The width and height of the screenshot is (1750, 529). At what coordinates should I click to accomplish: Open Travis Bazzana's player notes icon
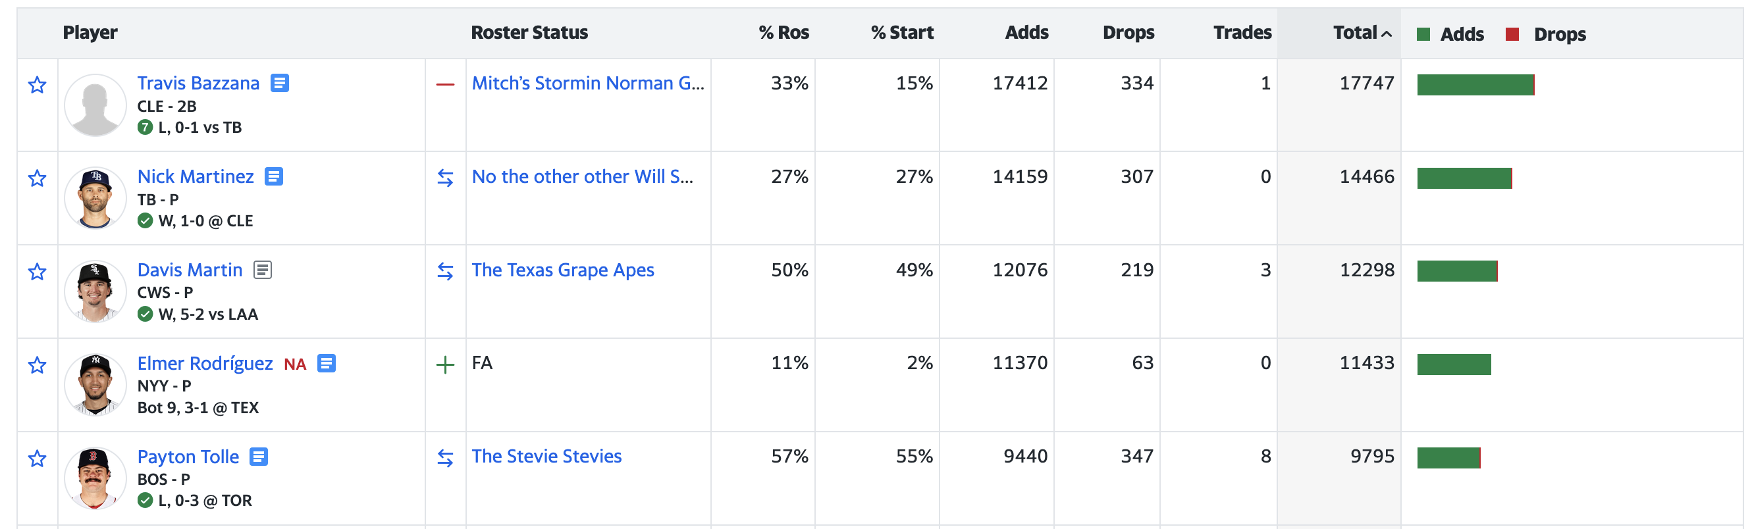279,83
